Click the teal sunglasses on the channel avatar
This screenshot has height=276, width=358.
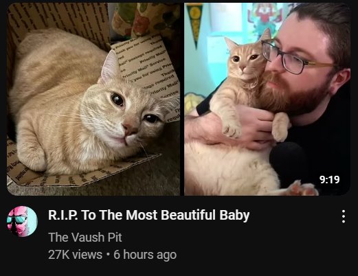tap(16, 219)
